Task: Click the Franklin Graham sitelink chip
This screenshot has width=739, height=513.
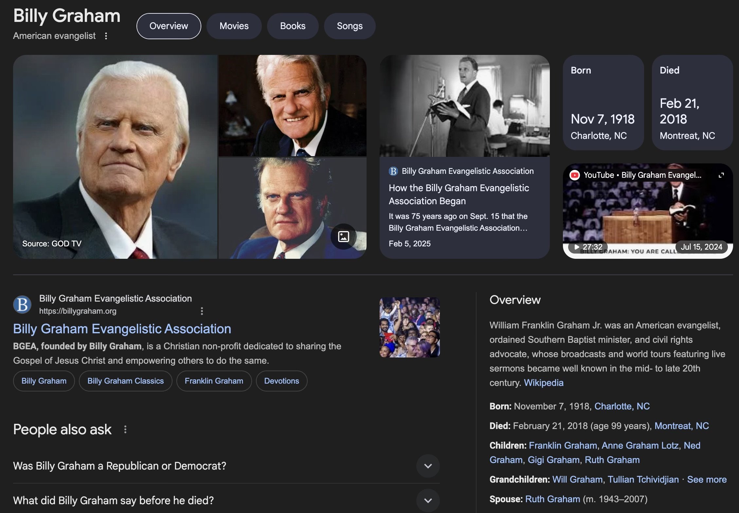Action: click(214, 381)
